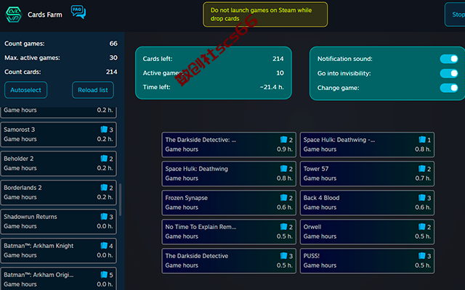Click the game list scrollbar
The height and width of the screenshot is (290, 465).
120,200
